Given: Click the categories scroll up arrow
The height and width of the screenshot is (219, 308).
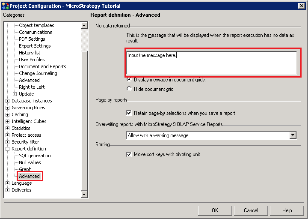Looking at the screenshot, I should tap(84, 25).
